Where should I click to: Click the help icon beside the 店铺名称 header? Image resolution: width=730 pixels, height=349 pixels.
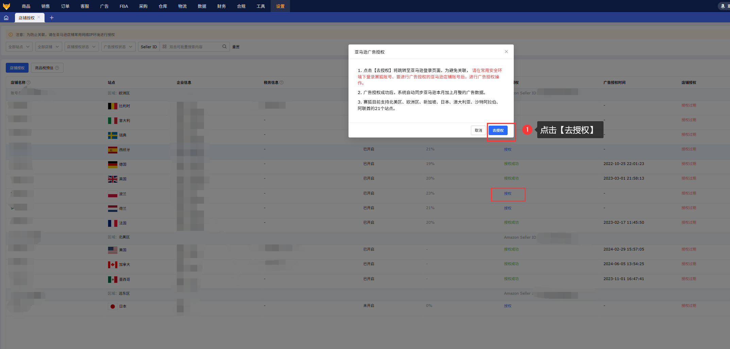(x=29, y=82)
